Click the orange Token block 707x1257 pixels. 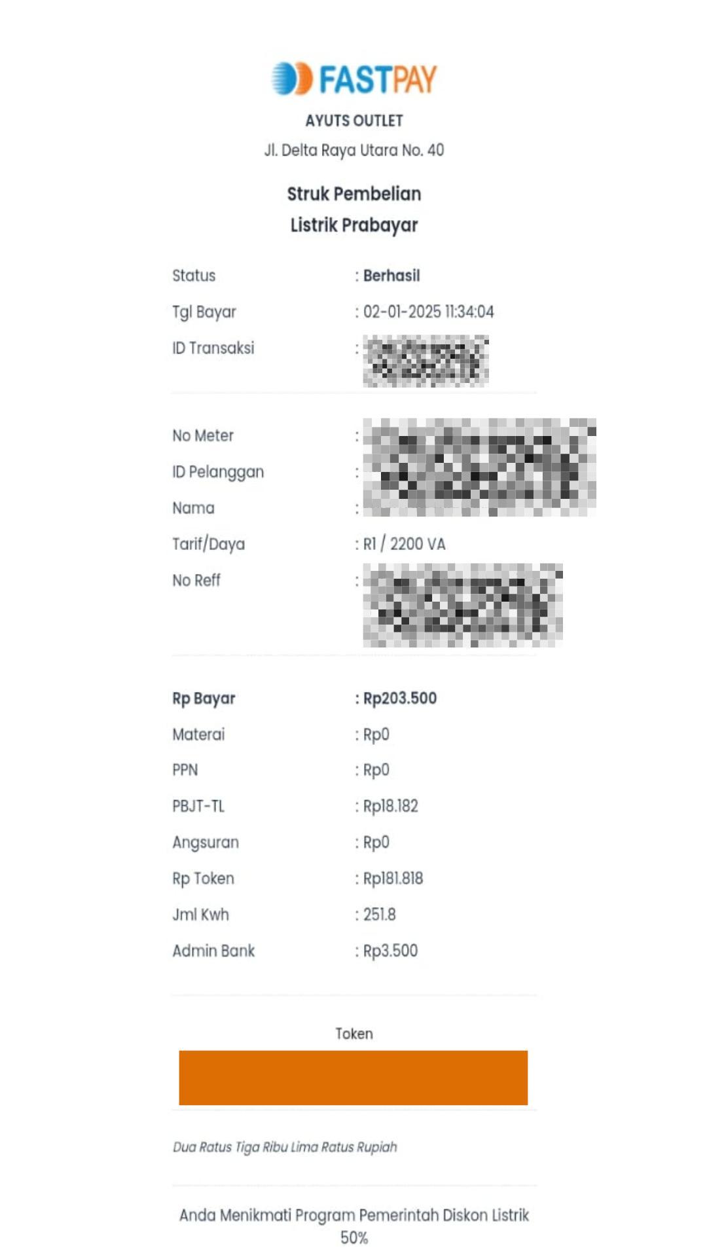[353, 1078]
